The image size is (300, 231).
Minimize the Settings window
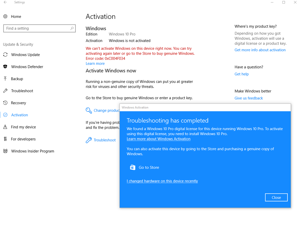(x=272, y=2)
